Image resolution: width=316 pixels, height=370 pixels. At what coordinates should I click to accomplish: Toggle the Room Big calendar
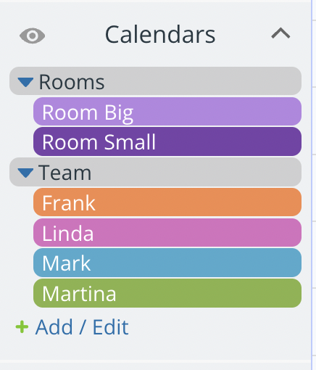point(167,112)
